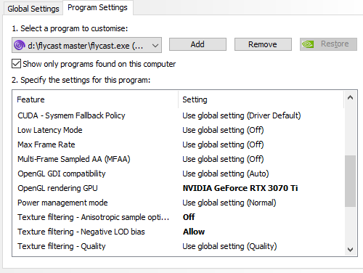Click the scroll up arrow in settings list
363x273 pixels.
(x=350, y=98)
